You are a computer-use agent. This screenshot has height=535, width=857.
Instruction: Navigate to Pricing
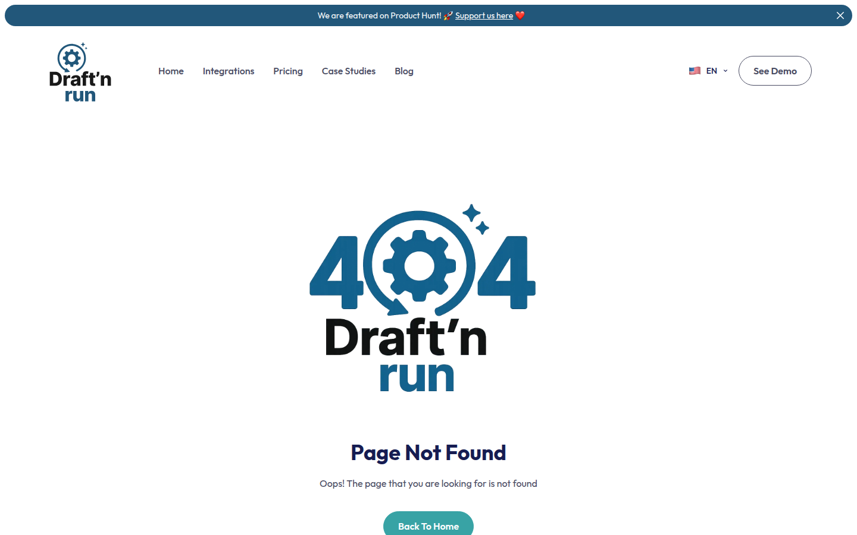[x=288, y=71]
